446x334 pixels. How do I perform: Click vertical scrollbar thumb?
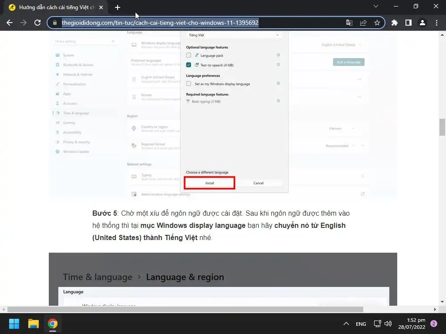pyautogui.click(x=443, y=127)
